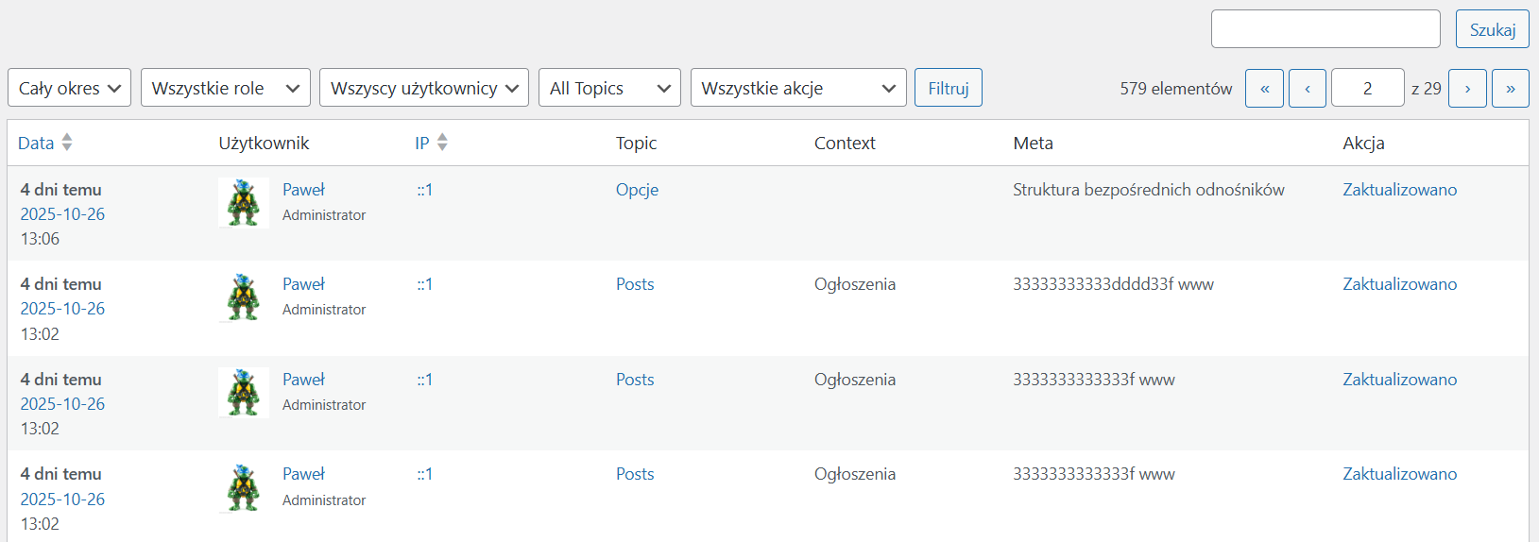Go to the previous page arrow
The image size is (1539, 542).
pyautogui.click(x=1308, y=89)
